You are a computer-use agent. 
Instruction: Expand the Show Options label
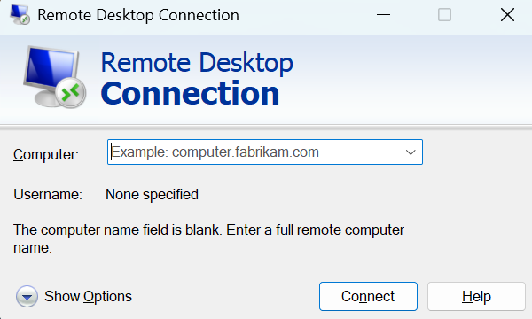coord(88,297)
